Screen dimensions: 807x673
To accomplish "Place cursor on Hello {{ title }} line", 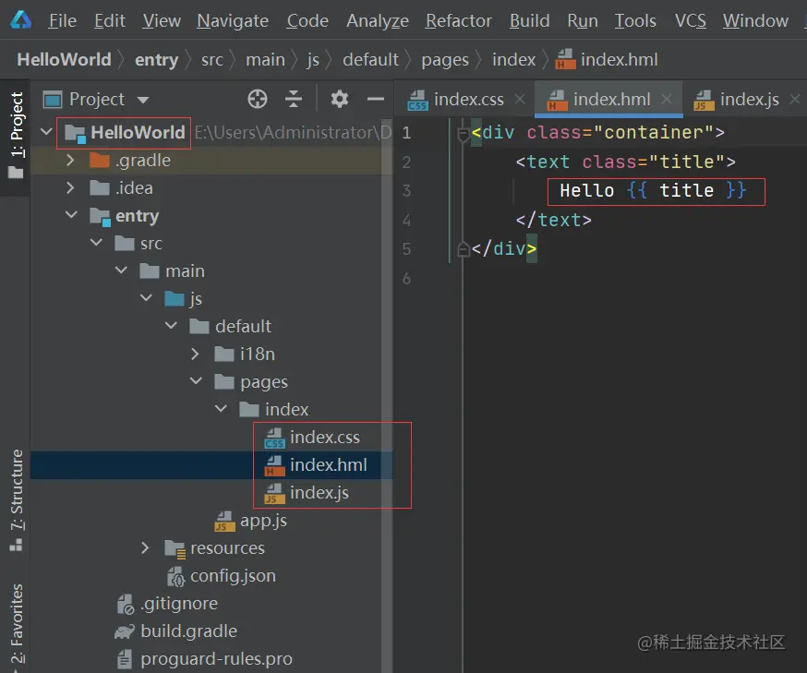I will [653, 191].
